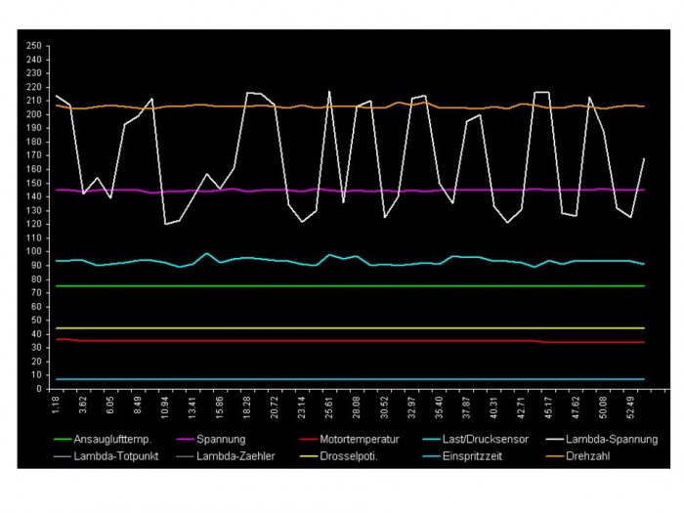The image size is (684, 513).
Task: Click the 250 label on the y-axis
Action: click(x=33, y=45)
